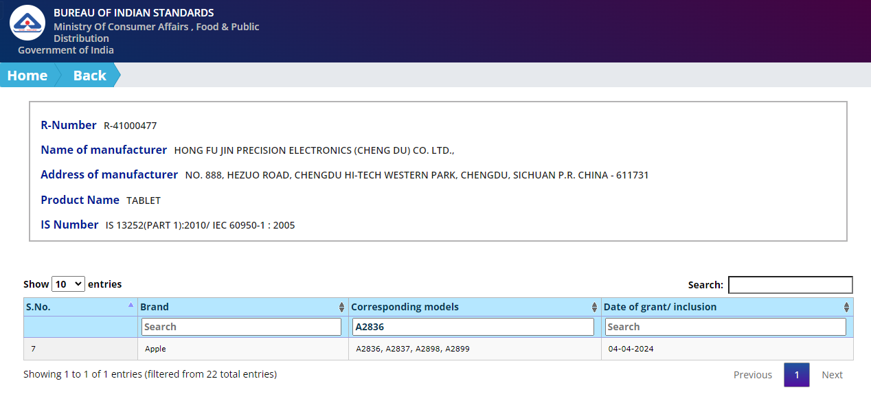Open the Show entries count dropdown
The width and height of the screenshot is (871, 414).
pyautogui.click(x=68, y=284)
